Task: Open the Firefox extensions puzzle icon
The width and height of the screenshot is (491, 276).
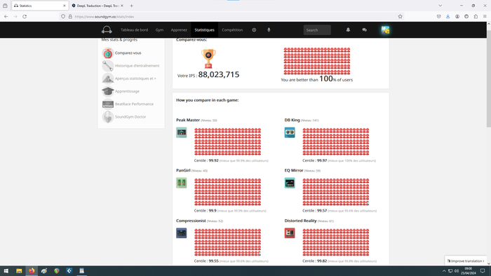Action: pyautogui.click(x=476, y=17)
